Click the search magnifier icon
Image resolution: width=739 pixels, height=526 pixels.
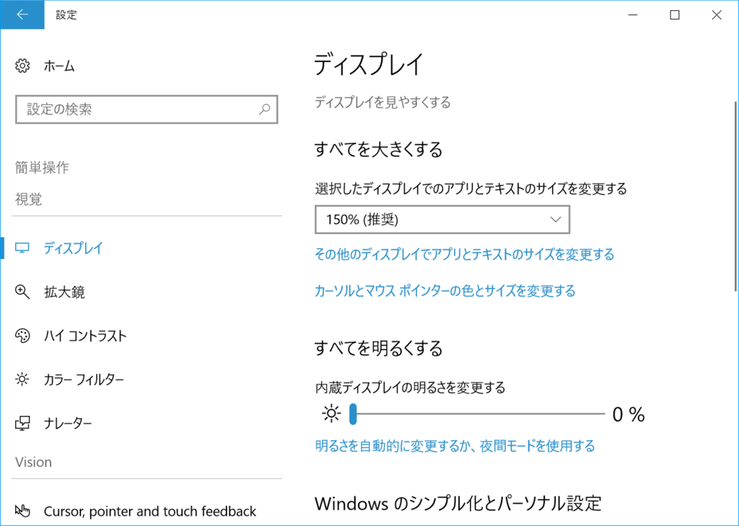(x=264, y=110)
